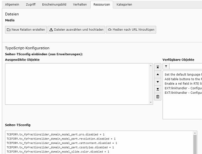This screenshot has height=154, width=202.
Task: Open the Erscheinungsbild tab
Action: pos(54,4)
